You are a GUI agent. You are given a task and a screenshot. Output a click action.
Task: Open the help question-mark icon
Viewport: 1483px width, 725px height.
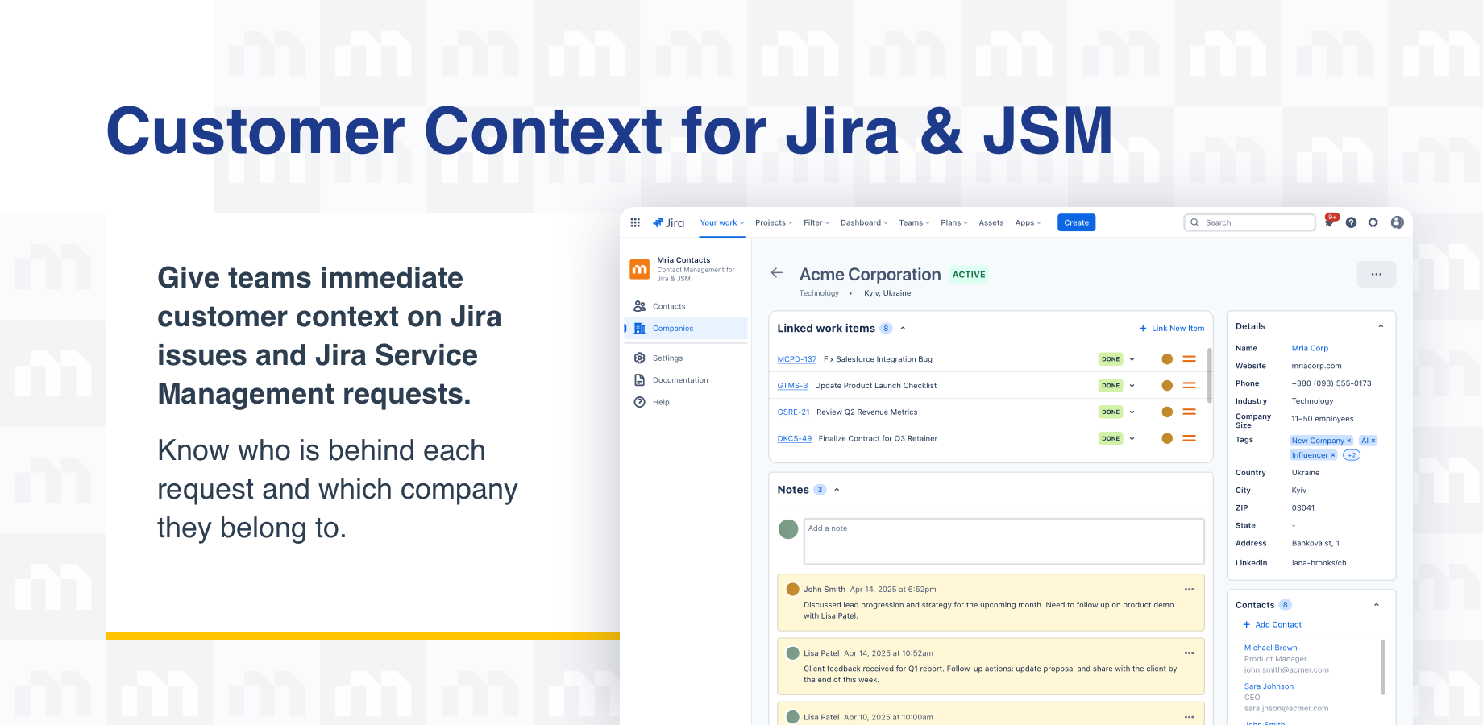pos(1351,222)
